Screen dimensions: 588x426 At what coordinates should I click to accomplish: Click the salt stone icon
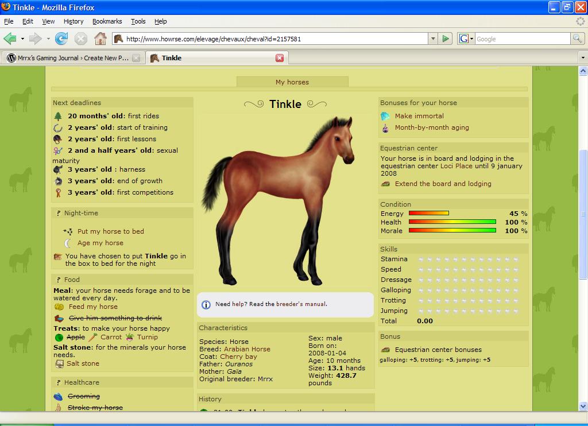(59, 363)
